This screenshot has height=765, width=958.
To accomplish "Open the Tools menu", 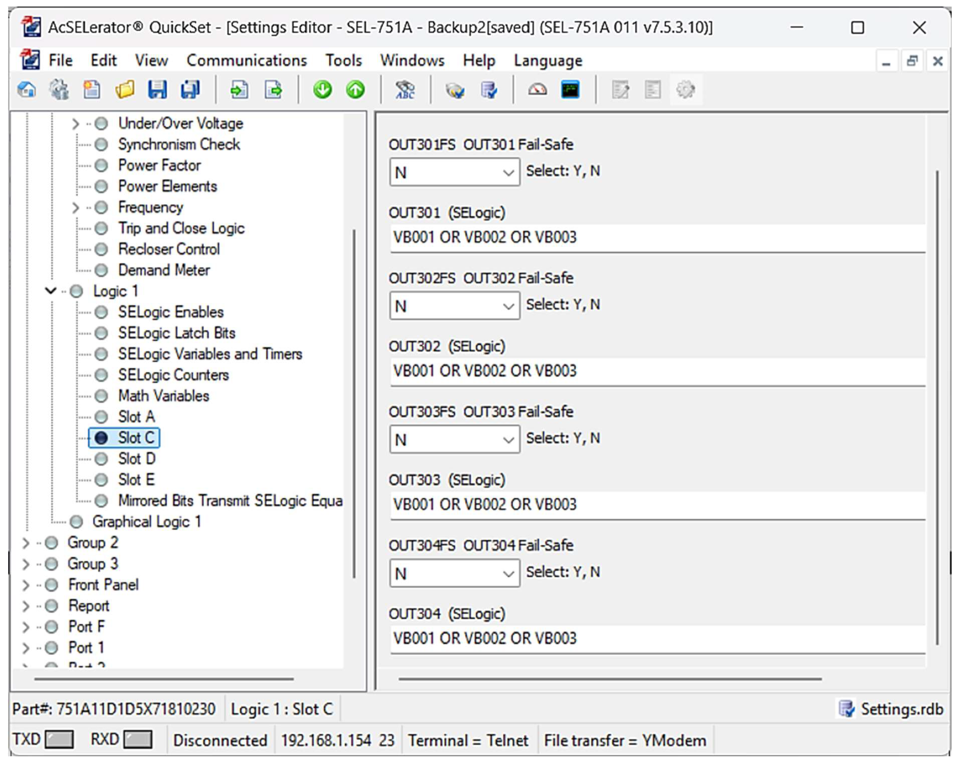I will coord(343,60).
